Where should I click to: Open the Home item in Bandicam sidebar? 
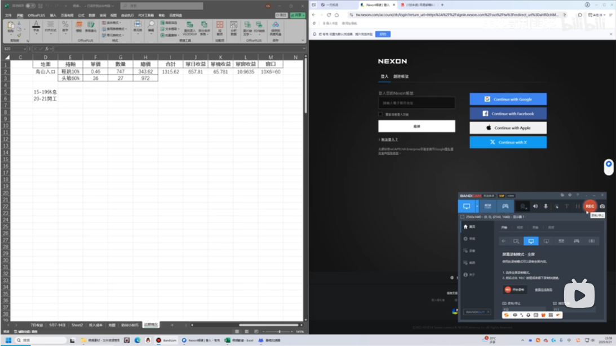pos(469,227)
